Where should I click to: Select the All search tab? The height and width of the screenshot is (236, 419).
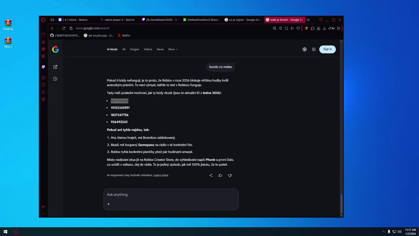pos(124,49)
